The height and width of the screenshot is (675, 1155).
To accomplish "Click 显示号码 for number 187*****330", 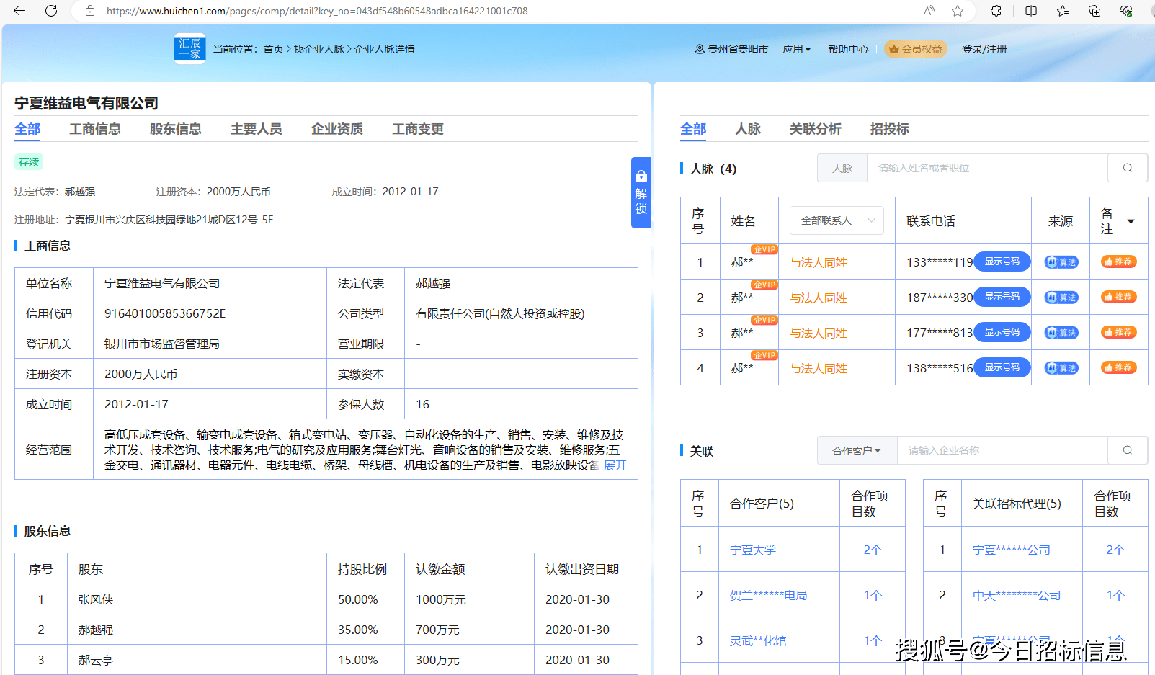I will (1002, 297).
